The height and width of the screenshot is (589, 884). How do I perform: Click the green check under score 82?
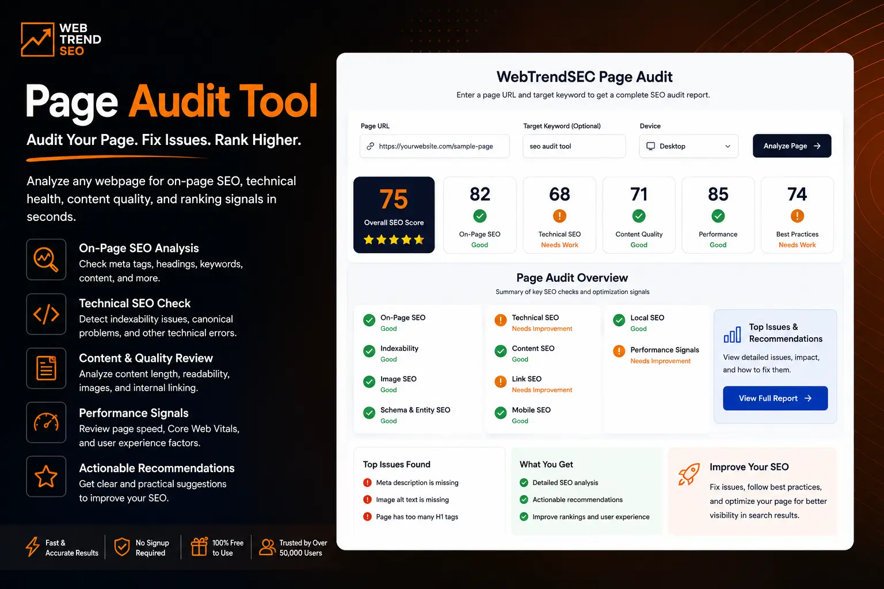pos(480,216)
